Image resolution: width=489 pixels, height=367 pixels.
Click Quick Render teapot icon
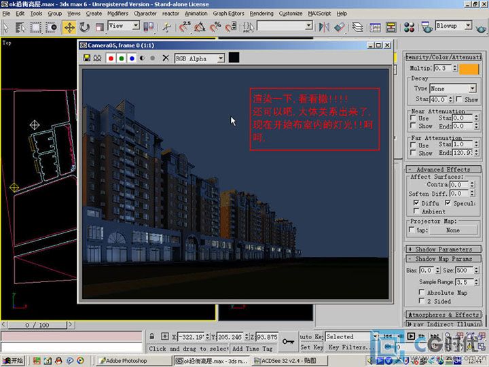click(x=482, y=29)
